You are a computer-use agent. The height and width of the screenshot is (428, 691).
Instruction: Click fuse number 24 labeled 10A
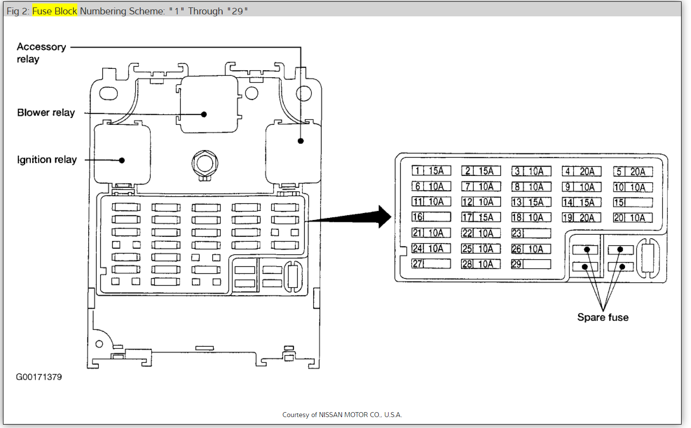[431, 249]
